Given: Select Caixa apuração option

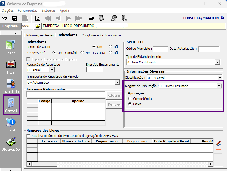Looking at the screenshot, I should coord(130,104).
